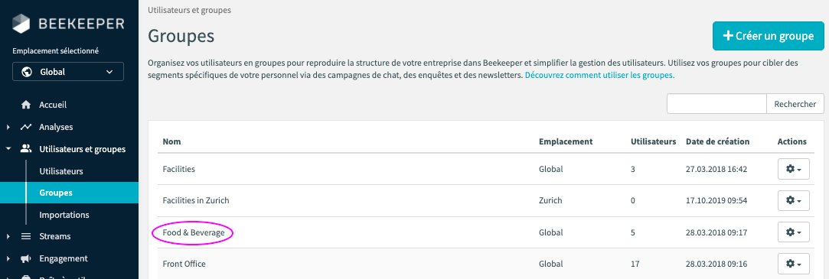The width and height of the screenshot is (829, 279).
Task: Expand the Streams sidebar section
Action: click(8, 236)
